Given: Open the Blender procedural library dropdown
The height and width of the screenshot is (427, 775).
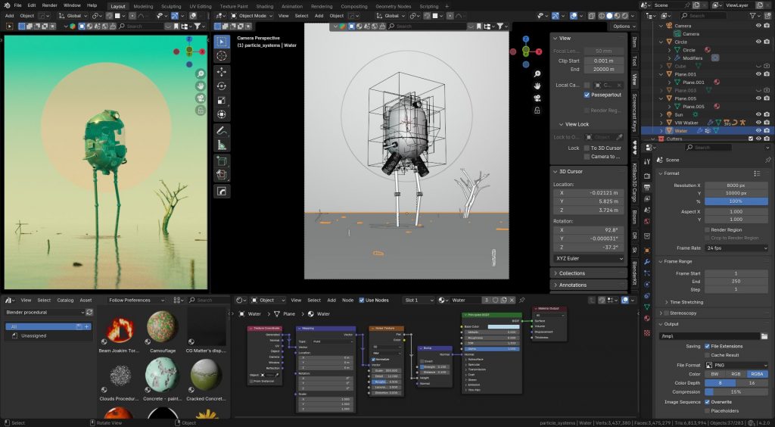Looking at the screenshot, I should click(45, 313).
